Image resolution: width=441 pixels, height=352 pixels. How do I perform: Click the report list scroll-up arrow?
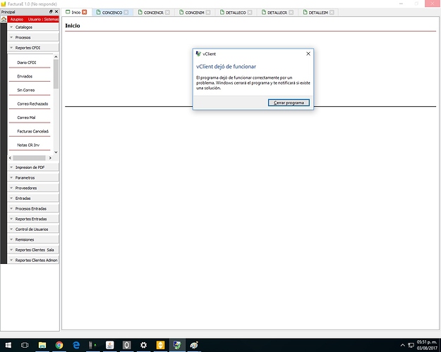pyautogui.click(x=56, y=57)
